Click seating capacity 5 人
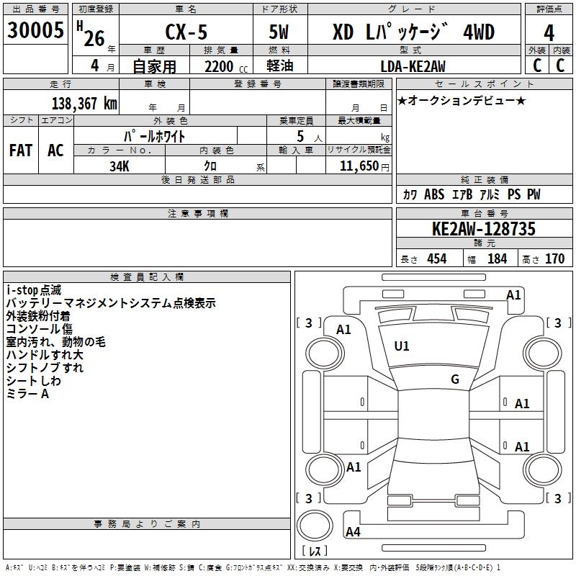Viewport: 576px width, 576px height. [310, 137]
